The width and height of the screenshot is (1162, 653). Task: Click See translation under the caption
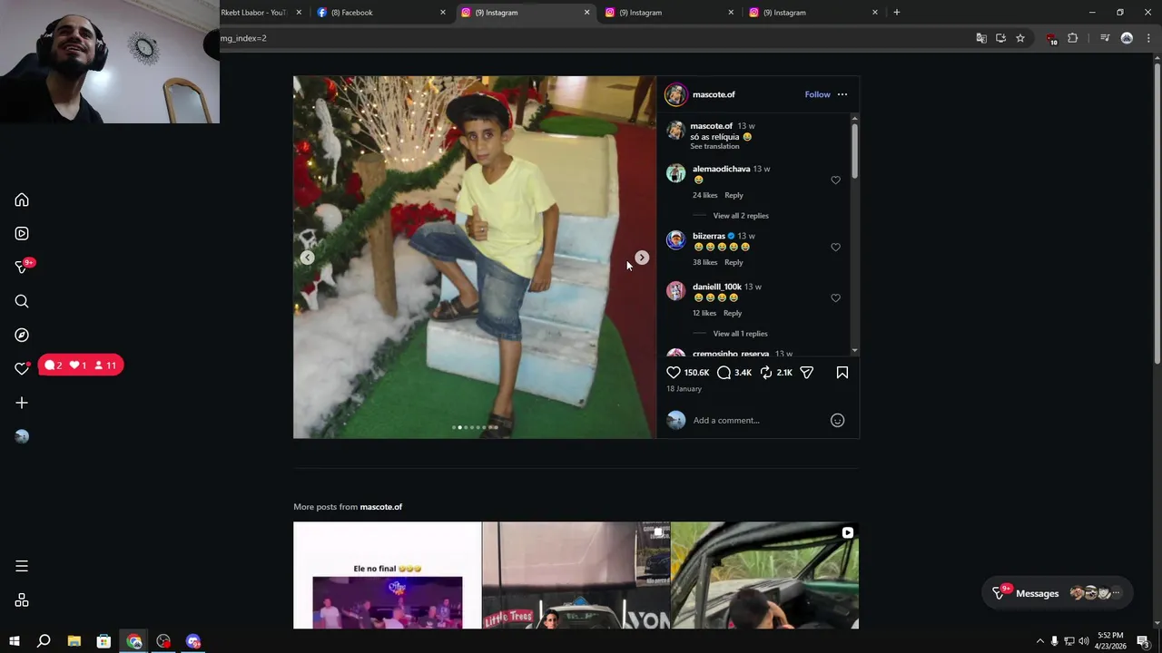[714, 146]
